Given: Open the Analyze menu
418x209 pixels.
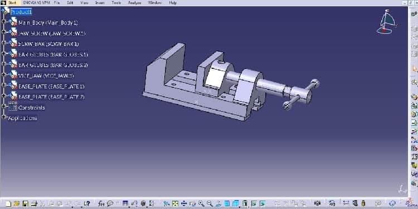Looking at the screenshot, I should click(135, 3).
